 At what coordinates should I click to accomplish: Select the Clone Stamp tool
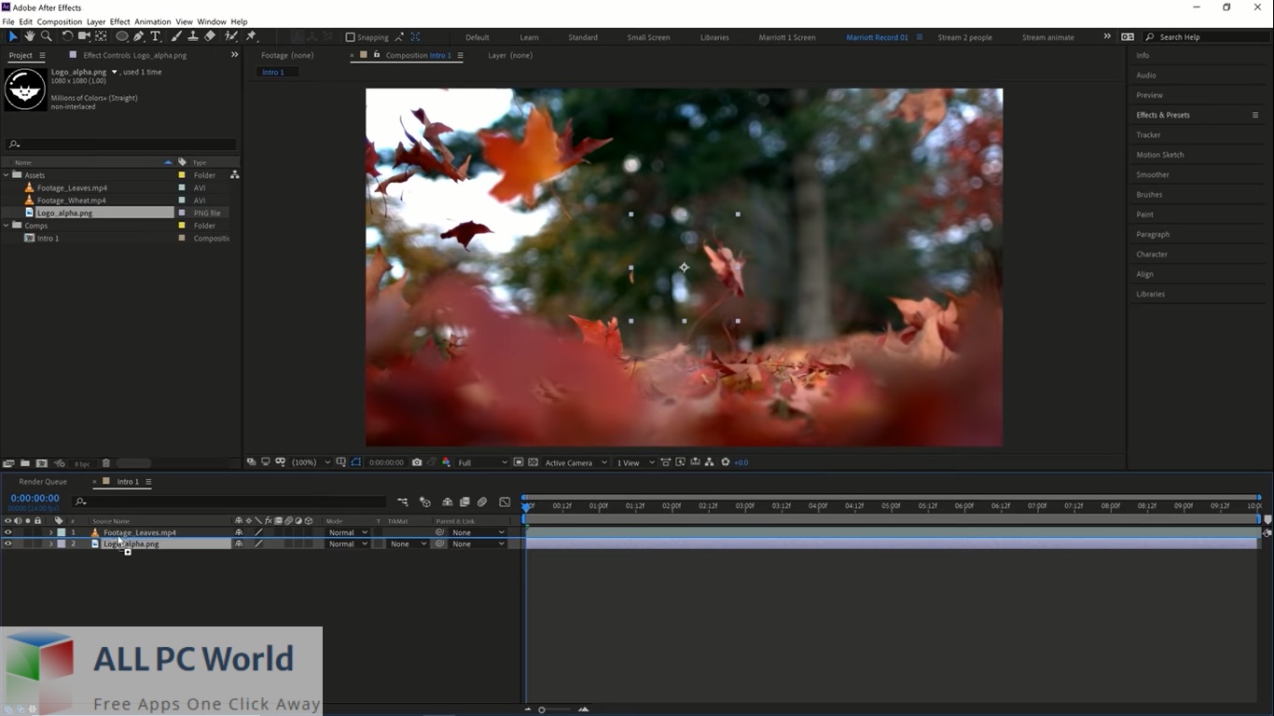(193, 36)
